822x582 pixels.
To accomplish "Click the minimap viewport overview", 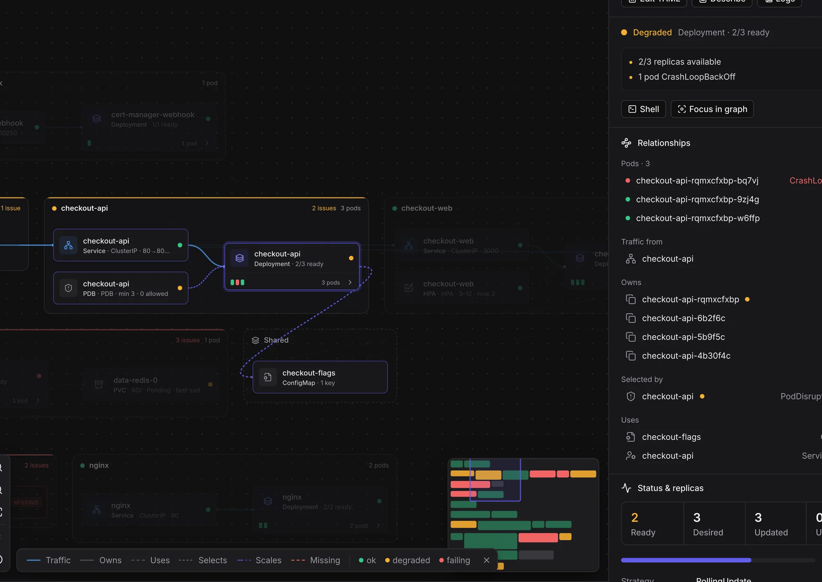I will pyautogui.click(x=495, y=480).
